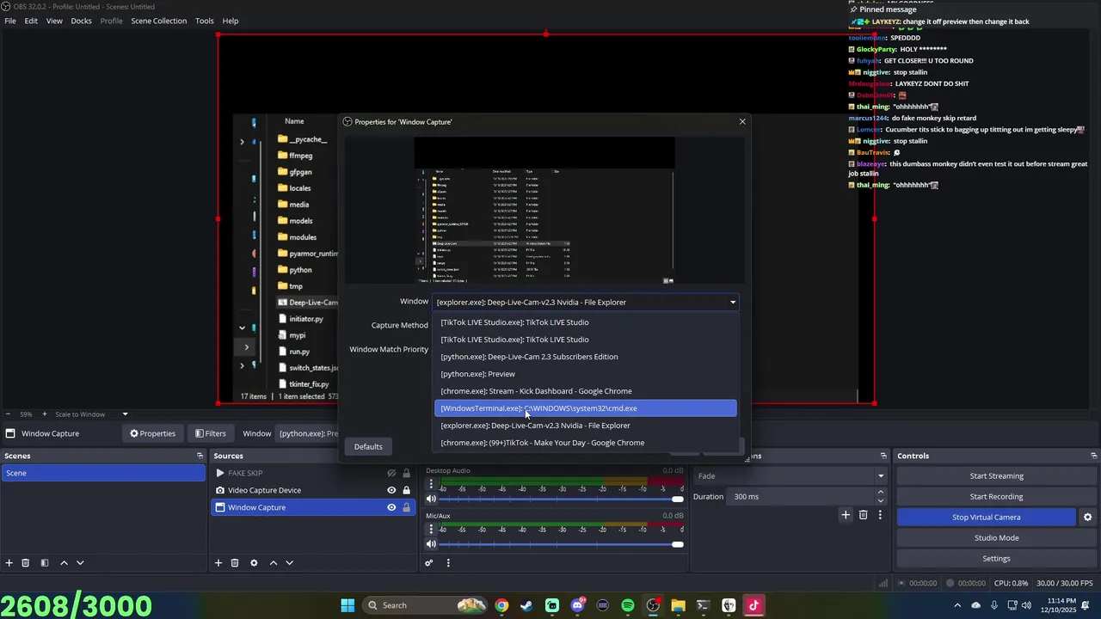The height and width of the screenshot is (619, 1101).
Task: Toggle lock on FAKE SKIP source
Action: coord(406,473)
